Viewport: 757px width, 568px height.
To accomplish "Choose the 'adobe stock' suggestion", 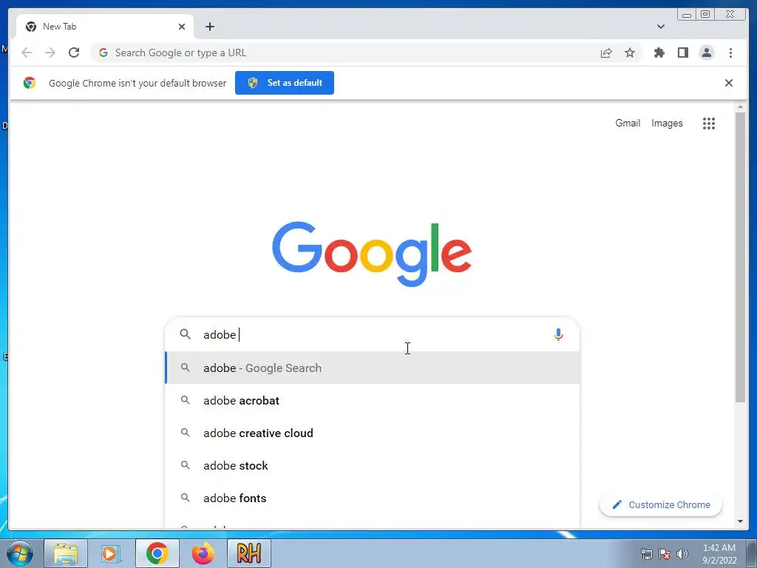I will tap(373, 466).
